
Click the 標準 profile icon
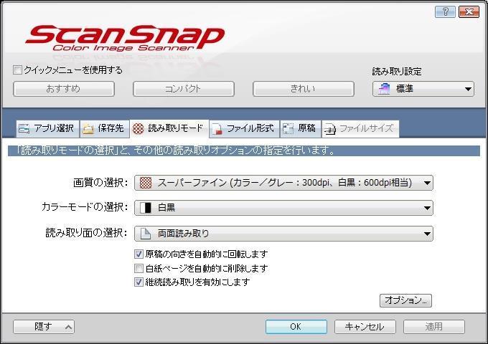coord(384,89)
